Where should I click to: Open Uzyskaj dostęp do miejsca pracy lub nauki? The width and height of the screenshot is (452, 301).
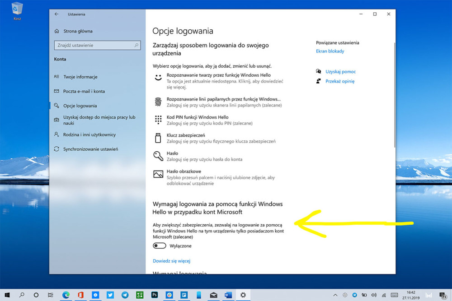click(x=95, y=120)
